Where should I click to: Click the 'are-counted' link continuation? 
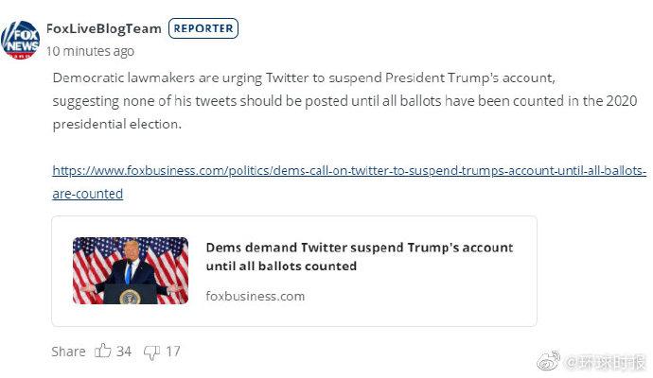point(87,194)
